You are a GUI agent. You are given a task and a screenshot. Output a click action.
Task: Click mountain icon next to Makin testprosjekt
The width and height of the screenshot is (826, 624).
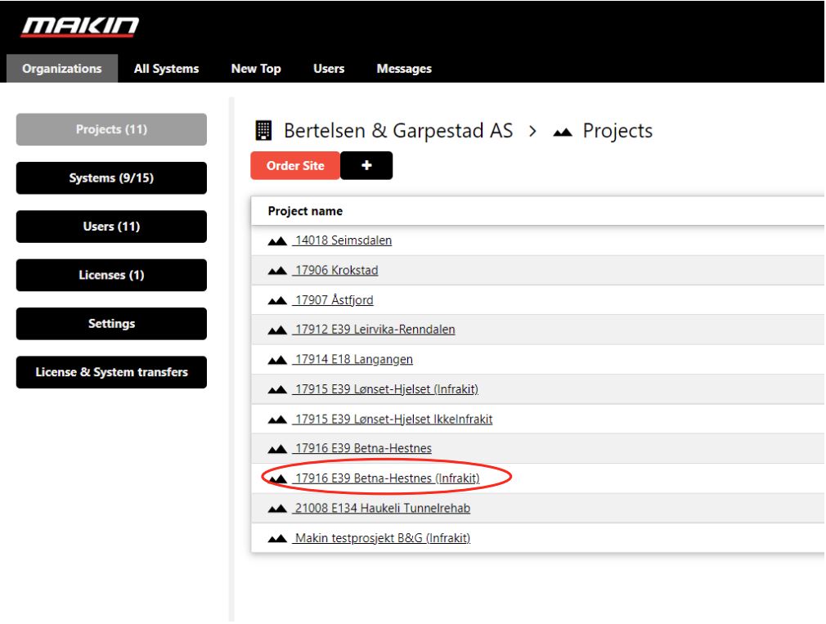tap(277, 539)
